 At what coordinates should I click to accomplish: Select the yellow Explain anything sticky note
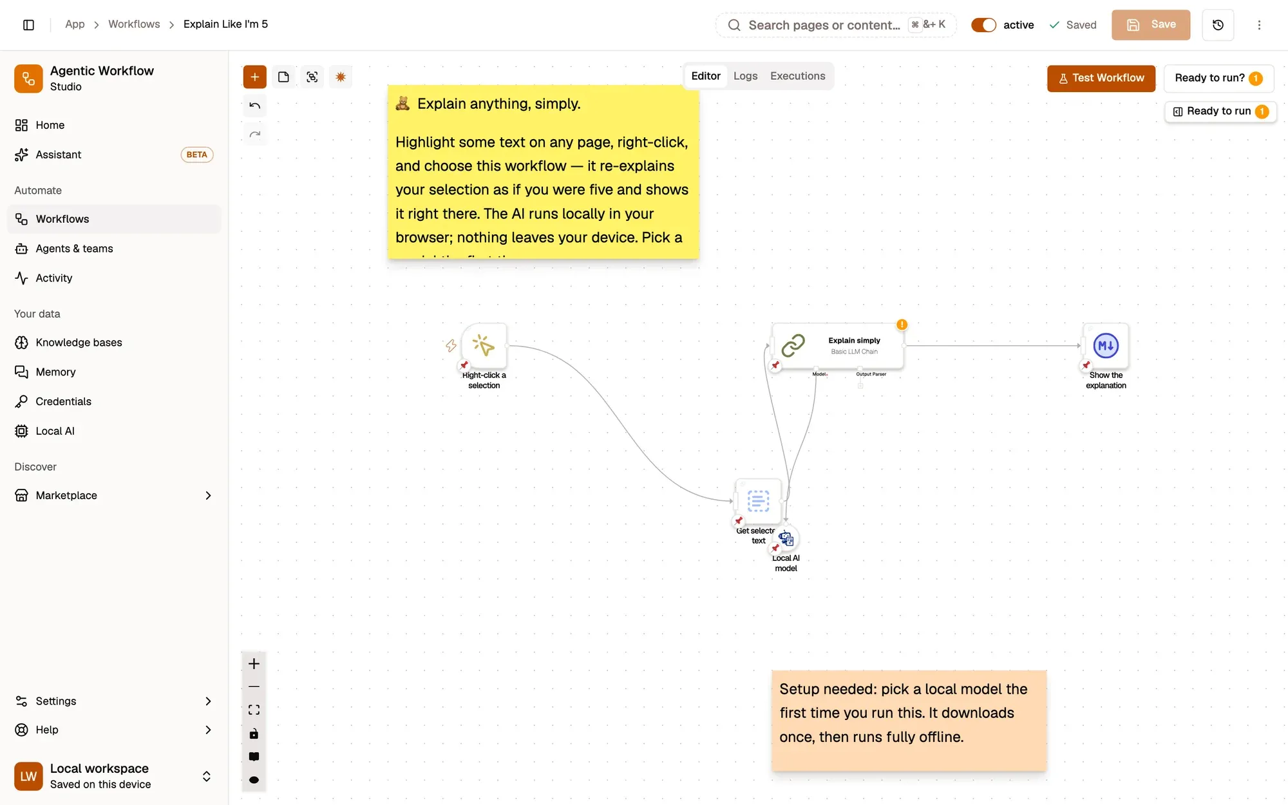click(544, 172)
